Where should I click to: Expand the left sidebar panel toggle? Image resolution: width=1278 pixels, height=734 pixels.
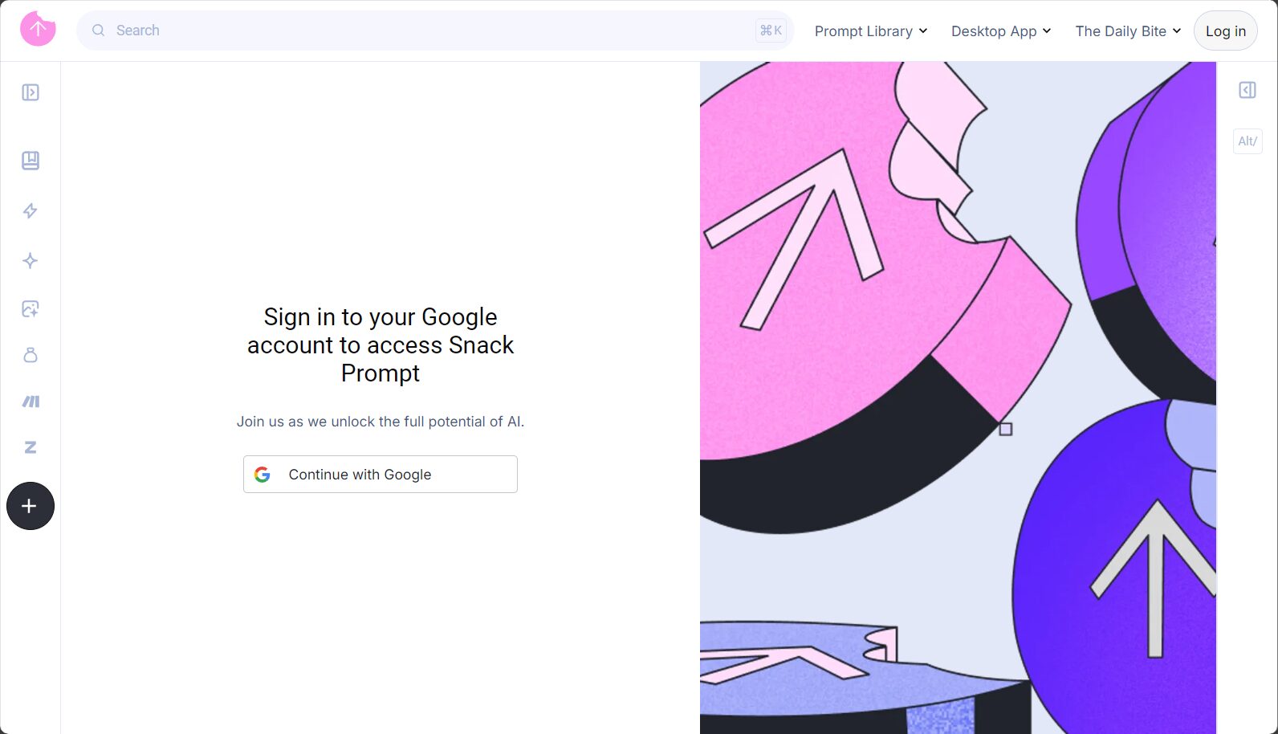click(x=31, y=92)
